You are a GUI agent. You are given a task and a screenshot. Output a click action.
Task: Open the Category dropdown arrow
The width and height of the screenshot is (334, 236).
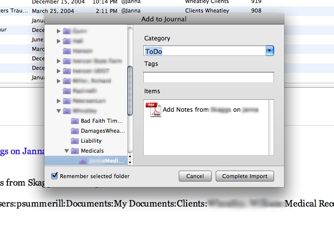coord(270,51)
